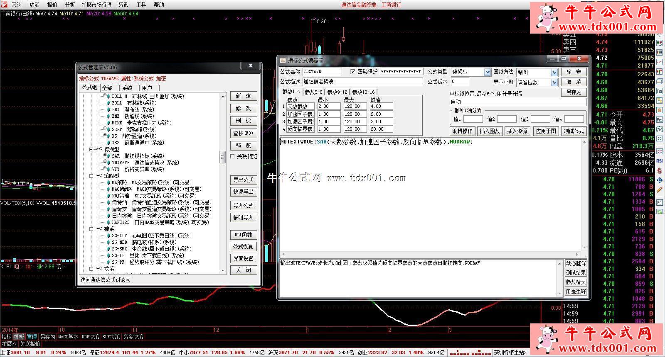665x357 pixels.
Task: Click the diamond icon beside SG-XDT formula
Action: pyautogui.click(x=108, y=236)
